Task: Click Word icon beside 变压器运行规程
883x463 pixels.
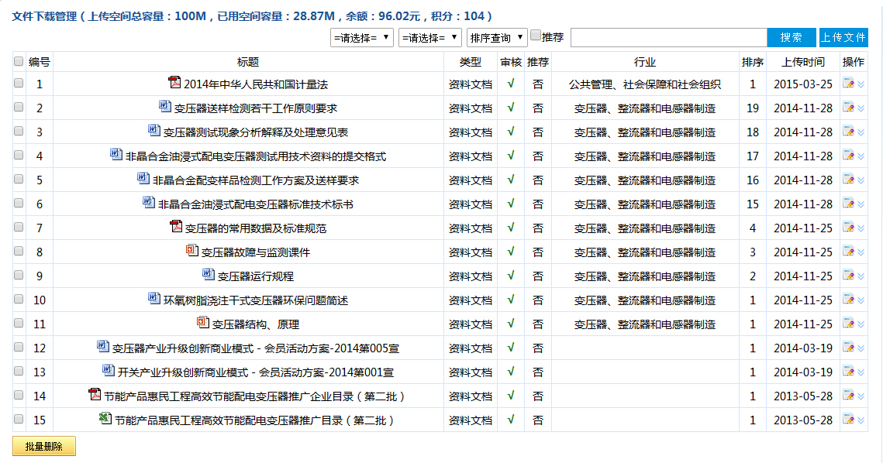Action: [208, 275]
